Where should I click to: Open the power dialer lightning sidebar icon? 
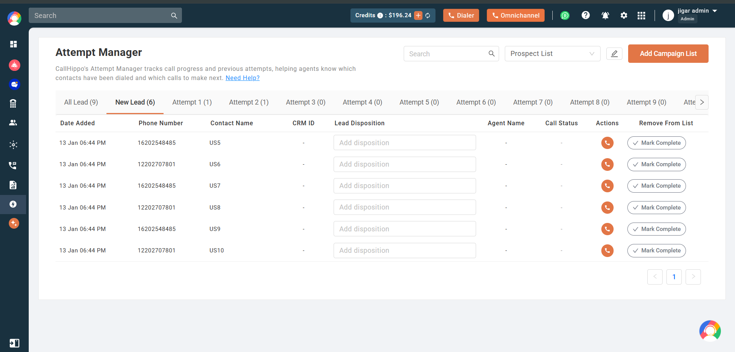[x=13, y=204]
